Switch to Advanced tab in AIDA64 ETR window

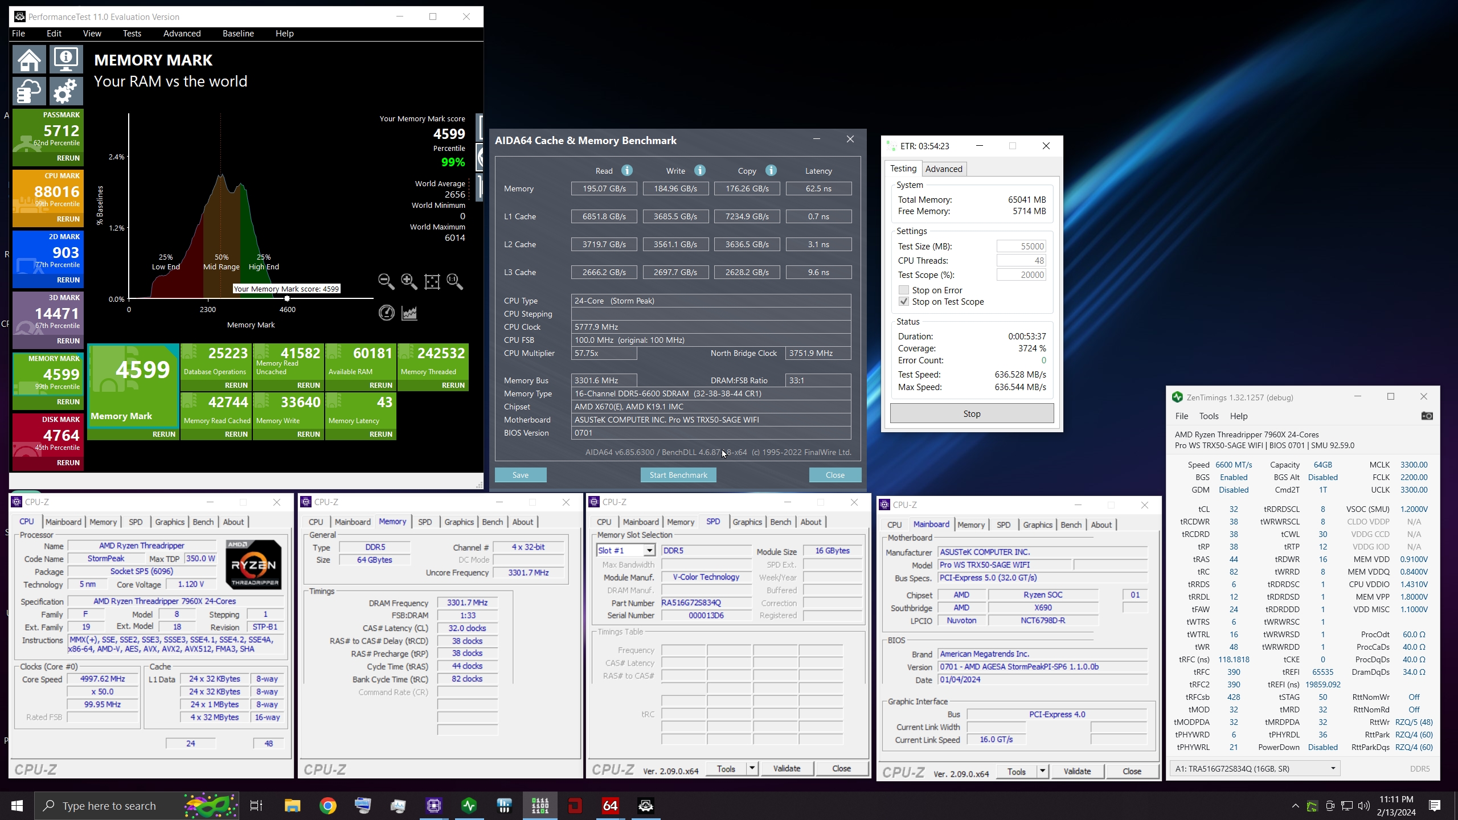tap(943, 168)
